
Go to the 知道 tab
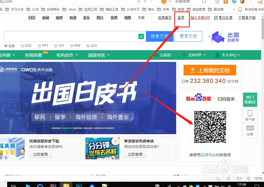point(73,18)
